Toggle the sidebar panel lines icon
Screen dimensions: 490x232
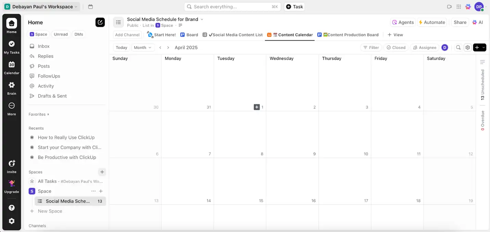click(482, 62)
